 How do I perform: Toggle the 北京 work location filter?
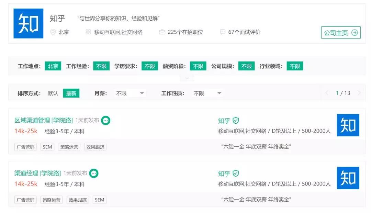pyautogui.click(x=53, y=66)
